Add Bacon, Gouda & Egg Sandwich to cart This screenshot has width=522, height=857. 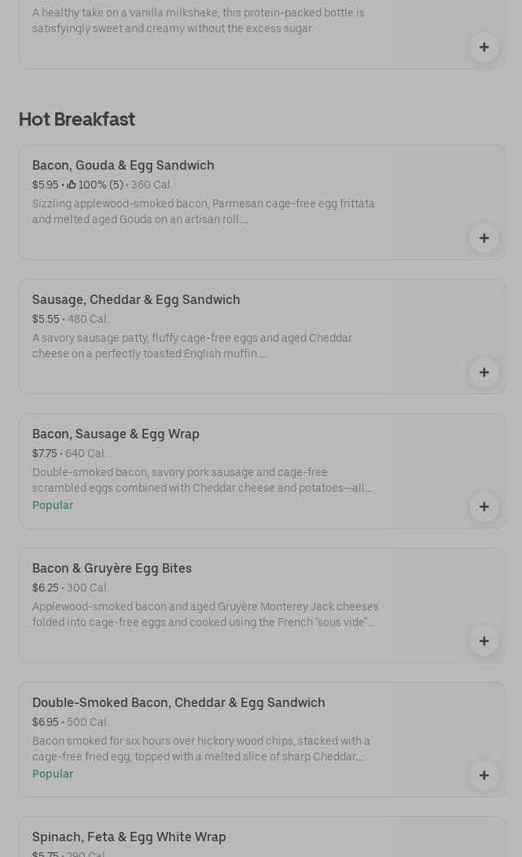tap(484, 238)
